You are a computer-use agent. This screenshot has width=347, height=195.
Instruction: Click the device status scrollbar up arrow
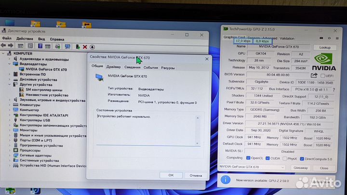click(x=198, y=118)
